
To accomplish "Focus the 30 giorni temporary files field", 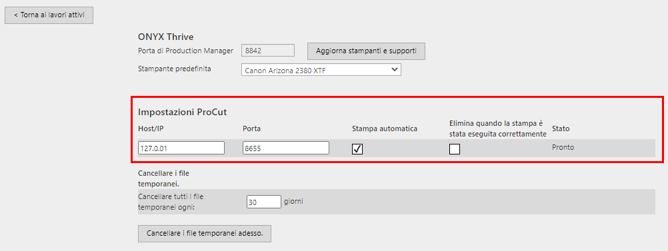I will [x=264, y=202].
